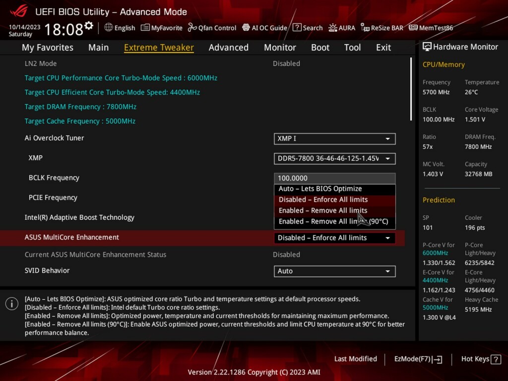
Task: Switch to My Favorites tab
Action: pos(48,48)
